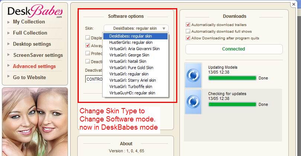The image size is (301, 156).
Task: Pick VirtuaGirl: Pure Gold Skin
Action: [x=135, y=68]
